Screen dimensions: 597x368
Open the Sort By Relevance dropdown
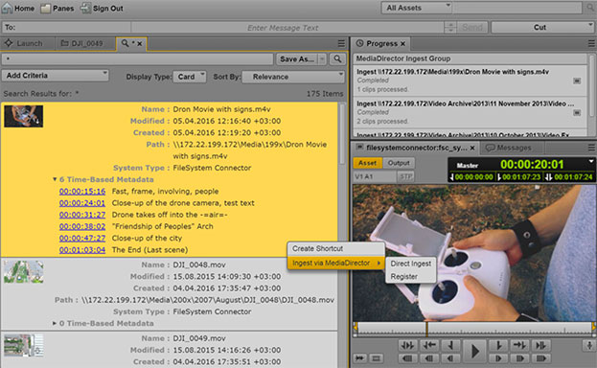click(x=293, y=77)
